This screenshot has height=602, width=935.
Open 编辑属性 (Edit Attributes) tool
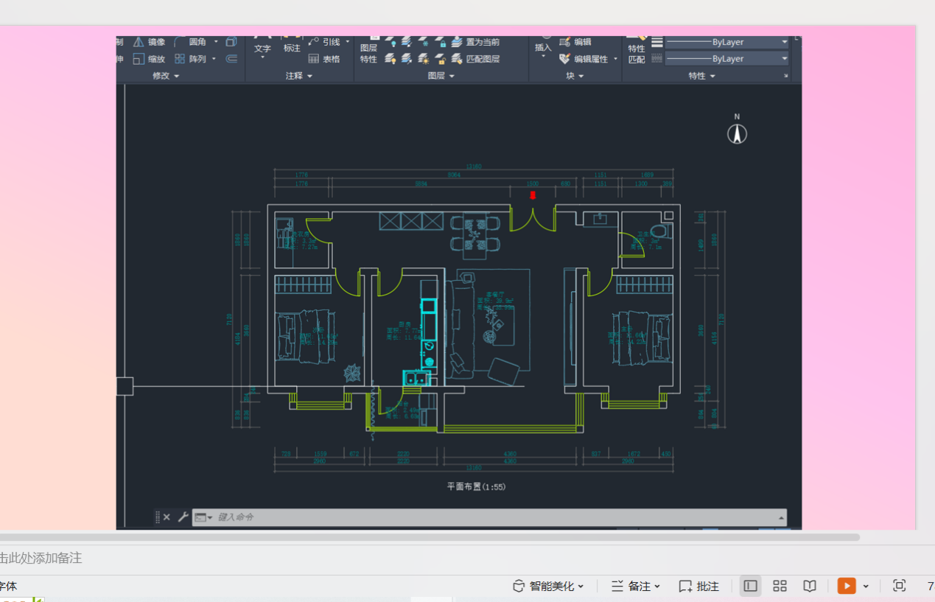(x=565, y=59)
